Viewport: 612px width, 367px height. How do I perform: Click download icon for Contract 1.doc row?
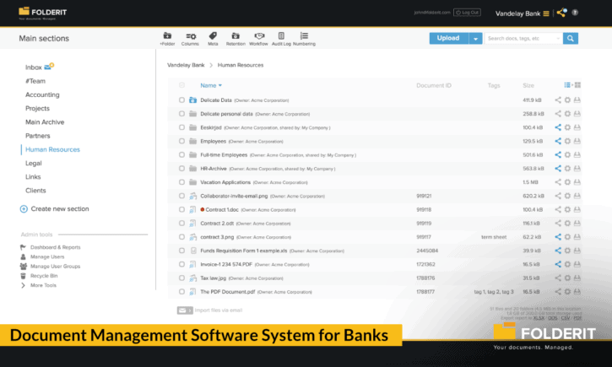tap(577, 210)
